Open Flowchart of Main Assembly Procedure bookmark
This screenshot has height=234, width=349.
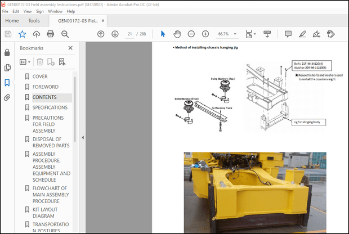51,195
